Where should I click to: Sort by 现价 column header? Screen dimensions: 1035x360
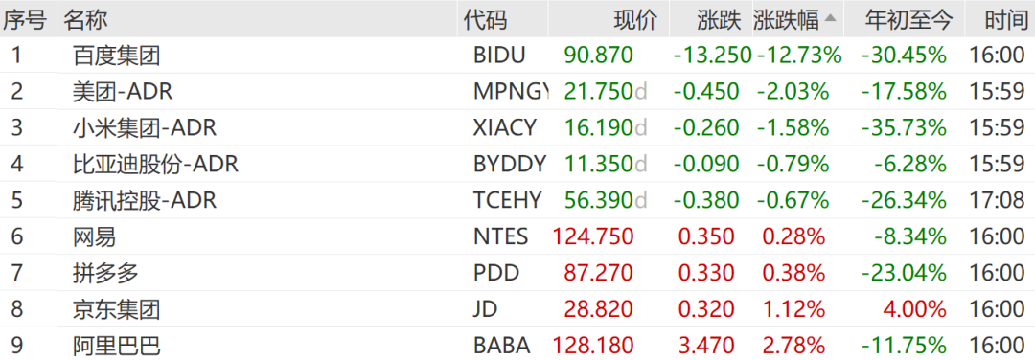(x=635, y=20)
